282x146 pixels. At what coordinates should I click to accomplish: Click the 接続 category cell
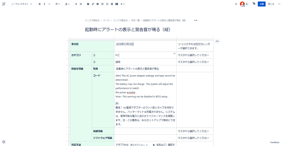coord(145,62)
